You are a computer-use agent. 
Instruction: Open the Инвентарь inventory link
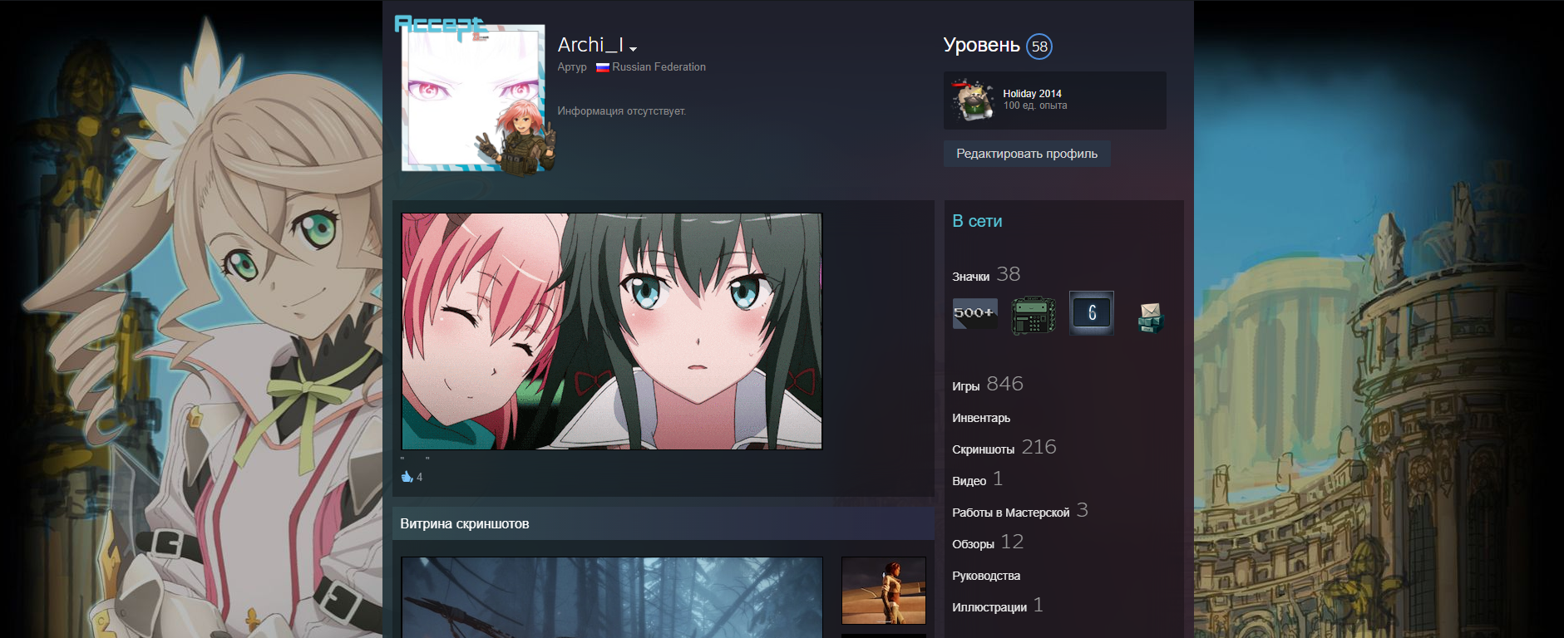click(981, 418)
